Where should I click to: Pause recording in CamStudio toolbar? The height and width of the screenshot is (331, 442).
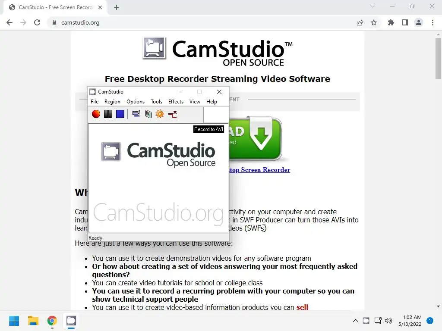pyautogui.click(x=108, y=114)
